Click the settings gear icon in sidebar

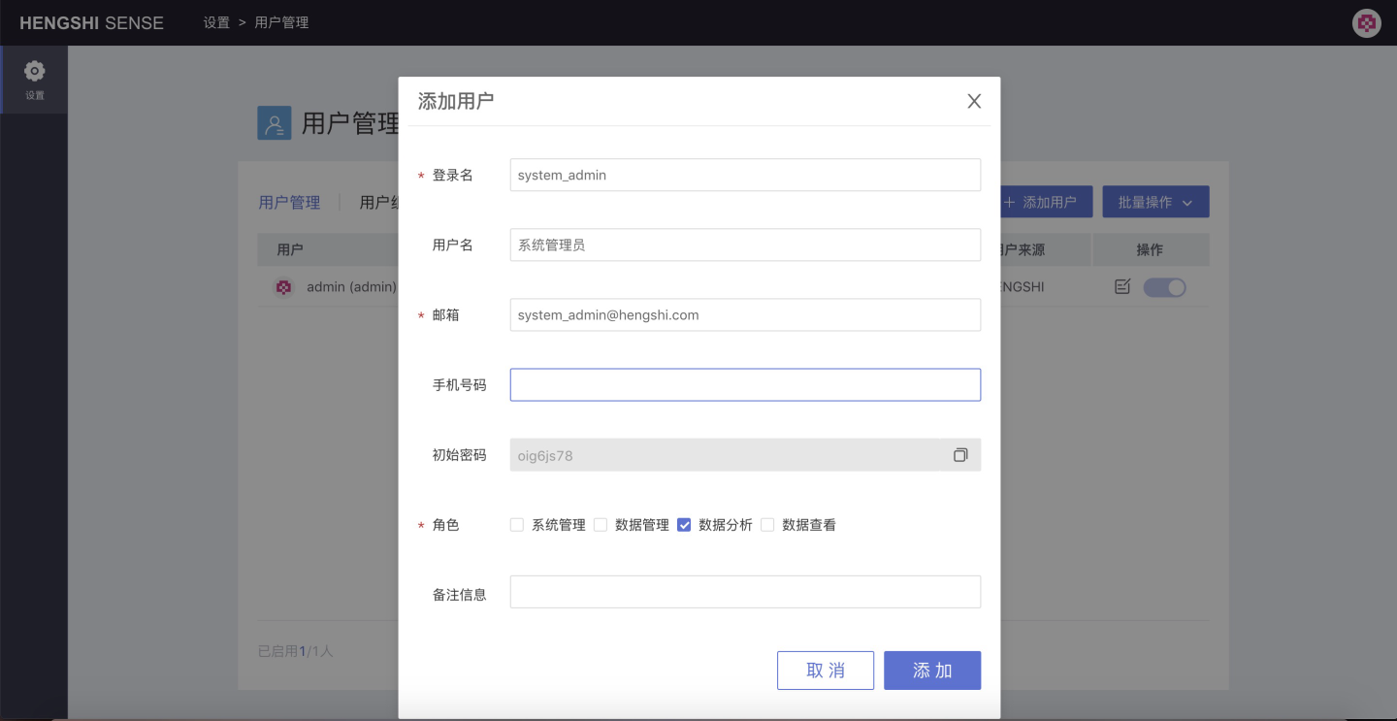coord(35,72)
